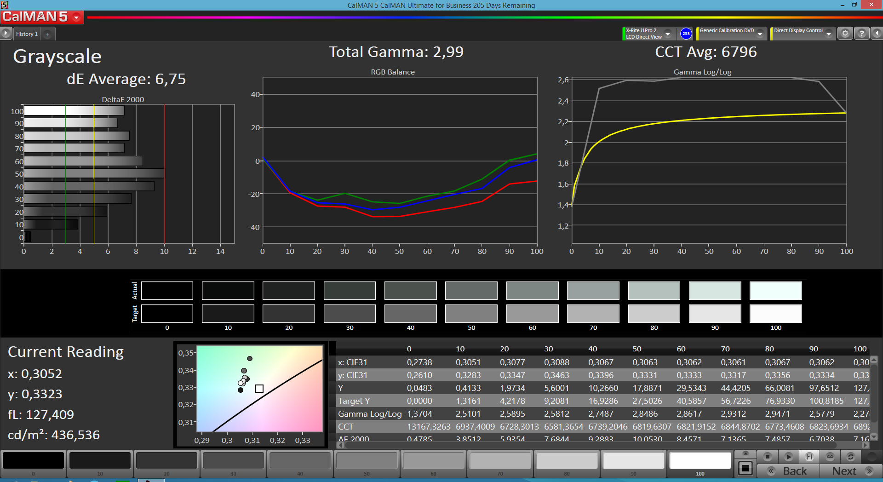Click the blue 238 meter timer circle
883x482 pixels.
tap(686, 34)
